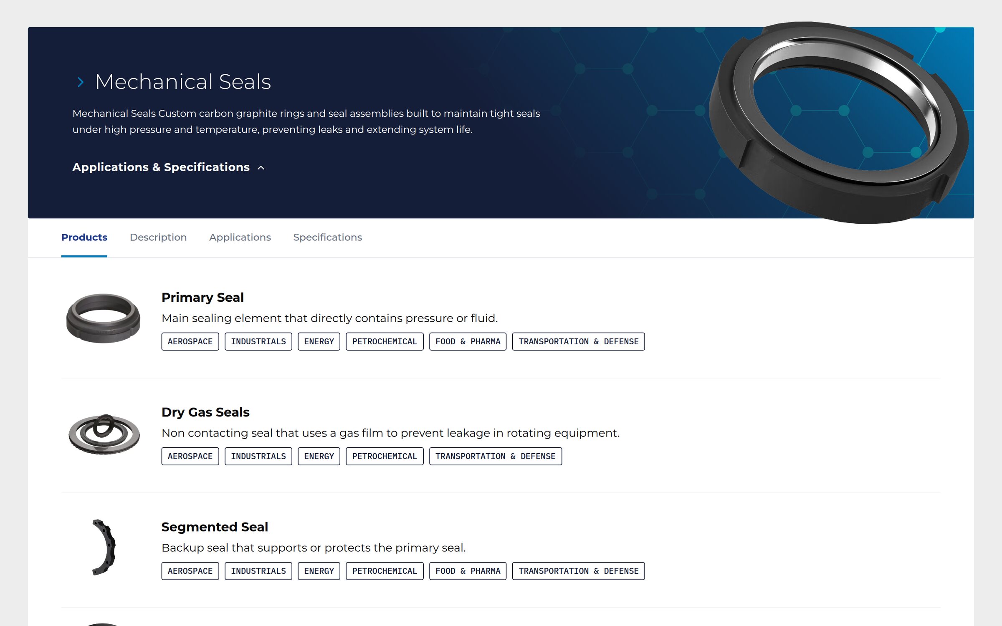This screenshot has width=1002, height=626.
Task: Click the Mechanical Seals page title
Action: [x=183, y=82]
